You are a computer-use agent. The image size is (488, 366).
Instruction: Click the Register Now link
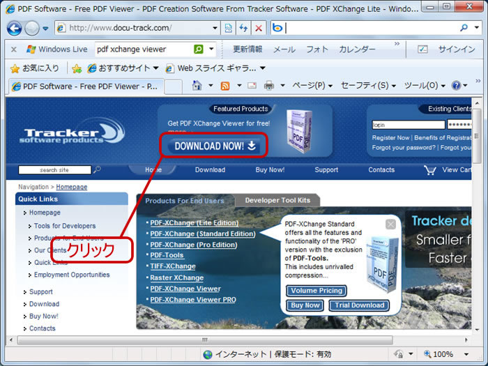(390, 137)
